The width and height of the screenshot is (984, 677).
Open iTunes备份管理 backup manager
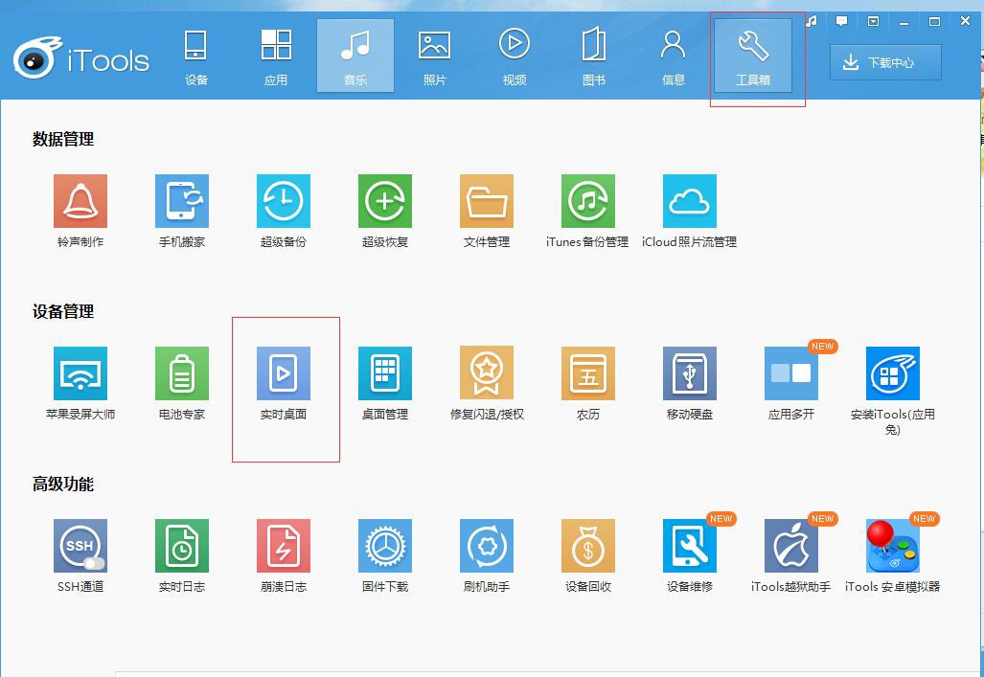(588, 201)
